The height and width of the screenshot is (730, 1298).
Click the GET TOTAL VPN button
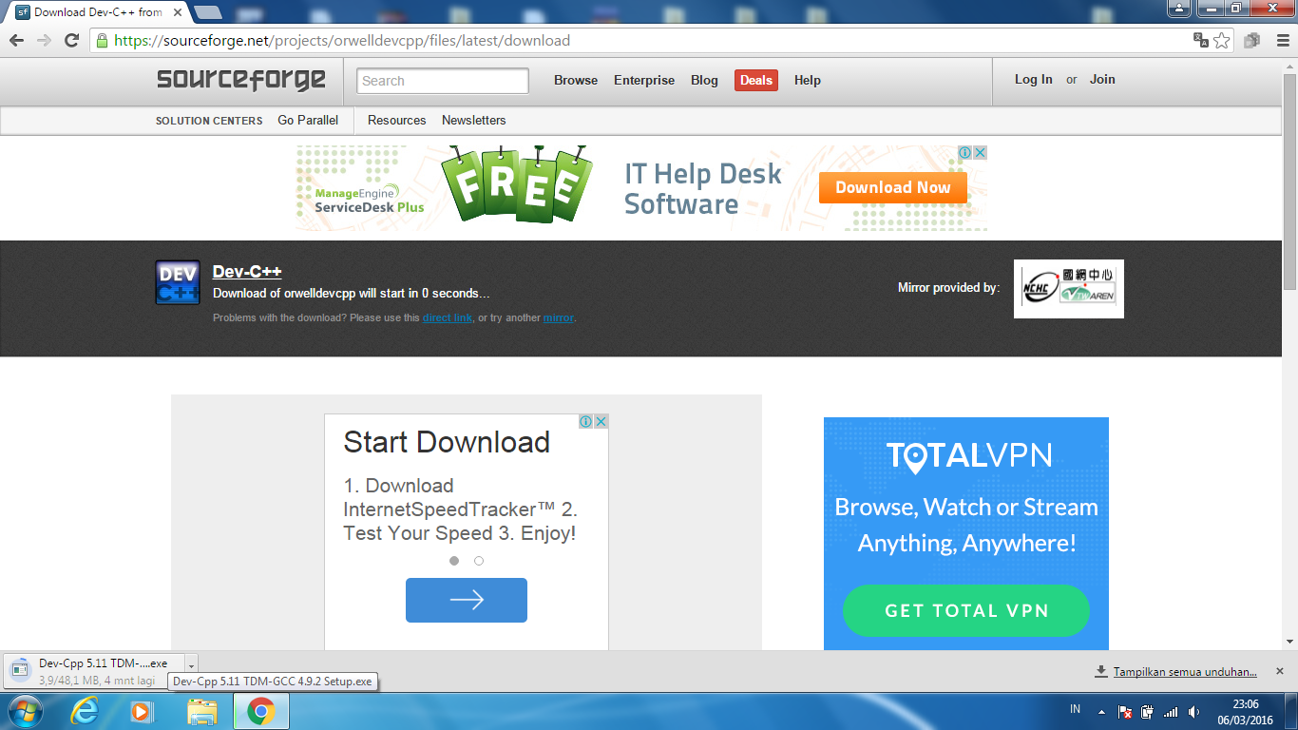tap(966, 610)
